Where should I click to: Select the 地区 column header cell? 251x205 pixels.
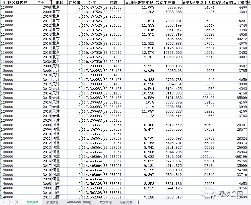tap(60, 3)
